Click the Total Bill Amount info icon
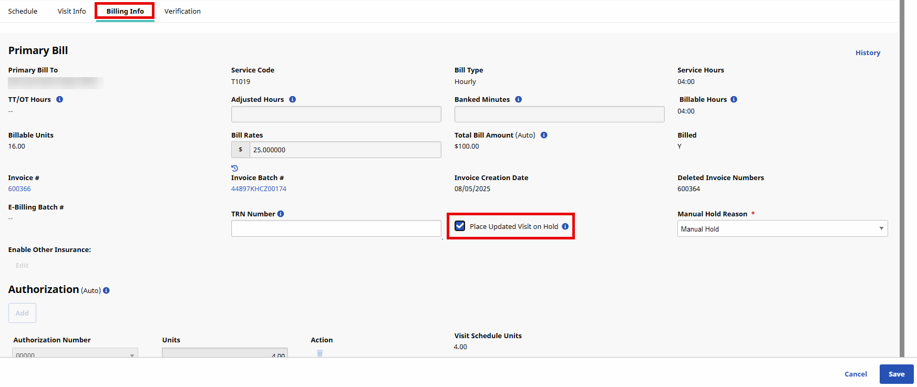917x387 pixels. point(544,135)
